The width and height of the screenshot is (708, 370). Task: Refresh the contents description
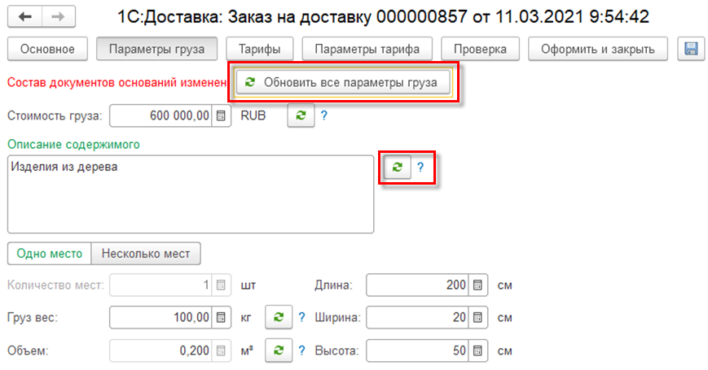click(x=397, y=168)
